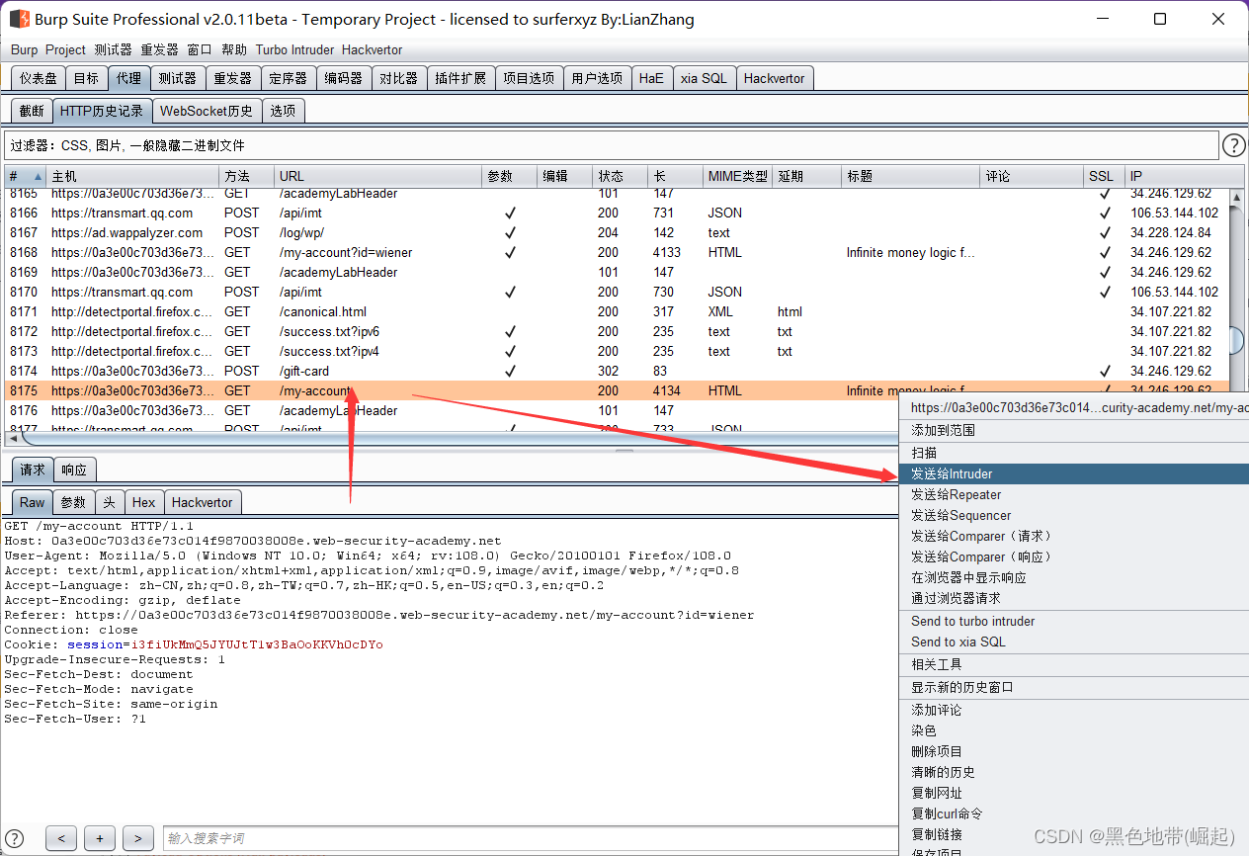Show the request 头 view tab

tap(110, 502)
